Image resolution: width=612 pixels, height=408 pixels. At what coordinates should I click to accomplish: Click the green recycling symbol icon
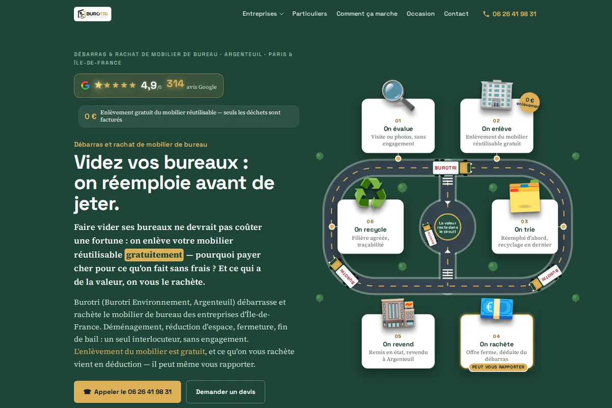click(370, 193)
